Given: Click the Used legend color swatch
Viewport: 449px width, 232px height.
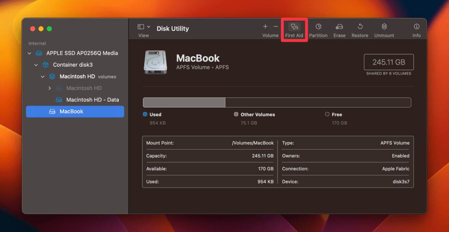Looking at the screenshot, I should click(x=145, y=114).
